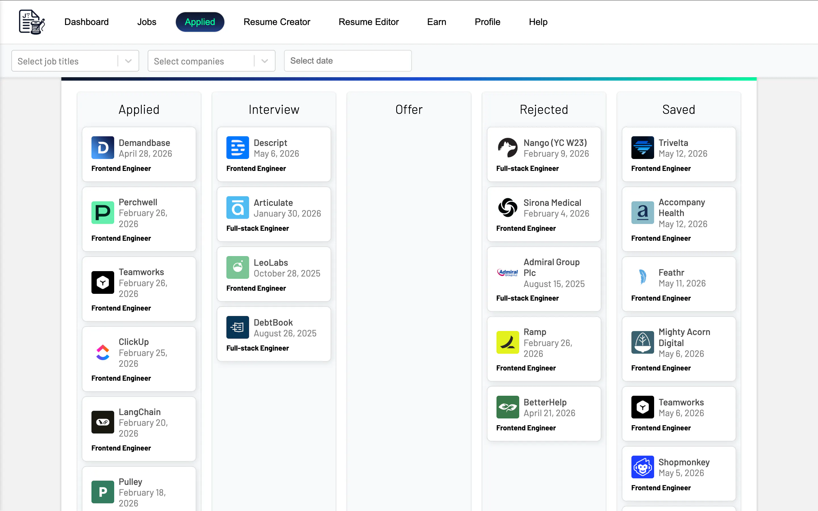Click the Descript company logo
This screenshot has height=511, width=818.
238,148
